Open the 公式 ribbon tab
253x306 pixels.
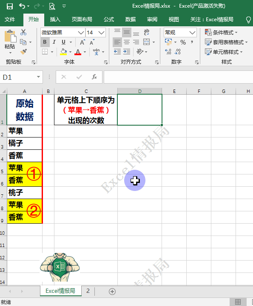click(109, 20)
